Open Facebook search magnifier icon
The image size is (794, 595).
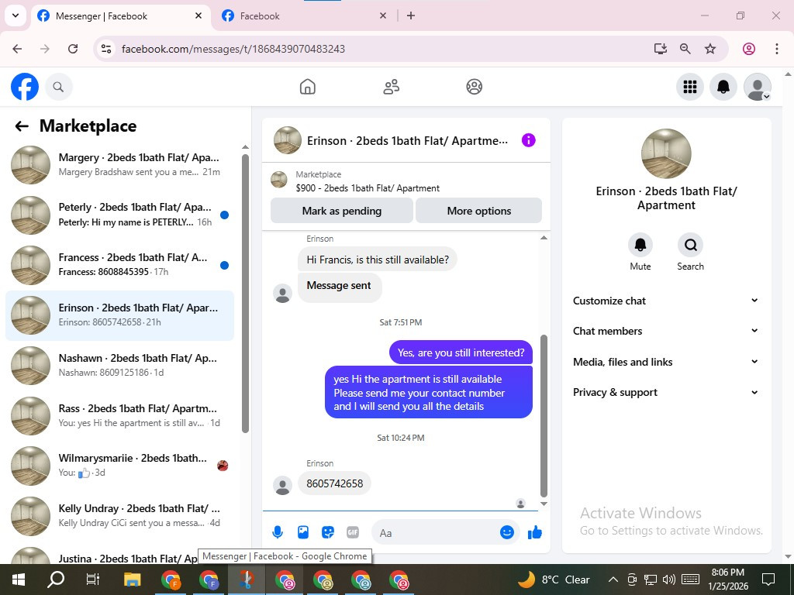(x=58, y=87)
